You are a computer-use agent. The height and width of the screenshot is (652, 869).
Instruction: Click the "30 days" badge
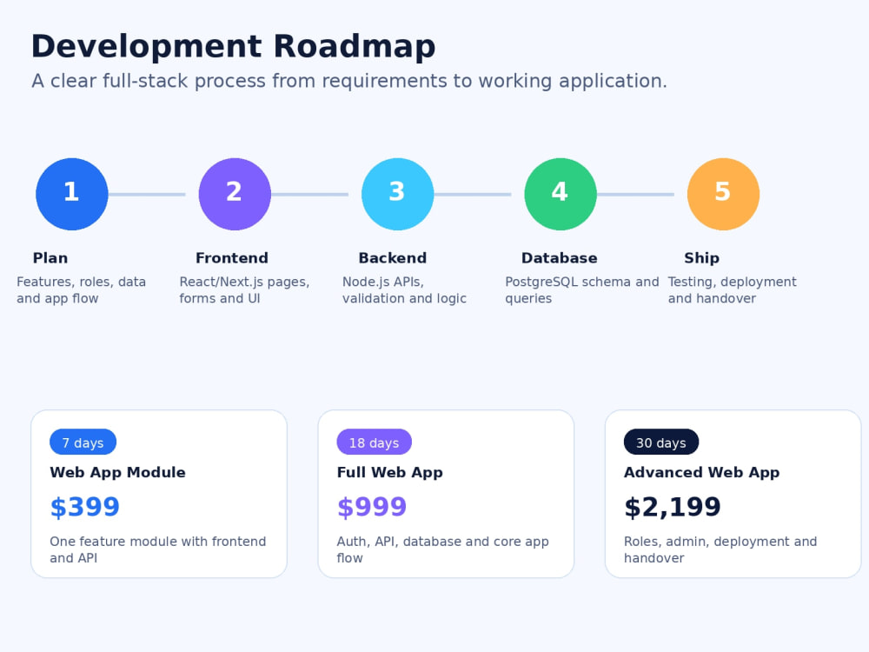coord(661,442)
